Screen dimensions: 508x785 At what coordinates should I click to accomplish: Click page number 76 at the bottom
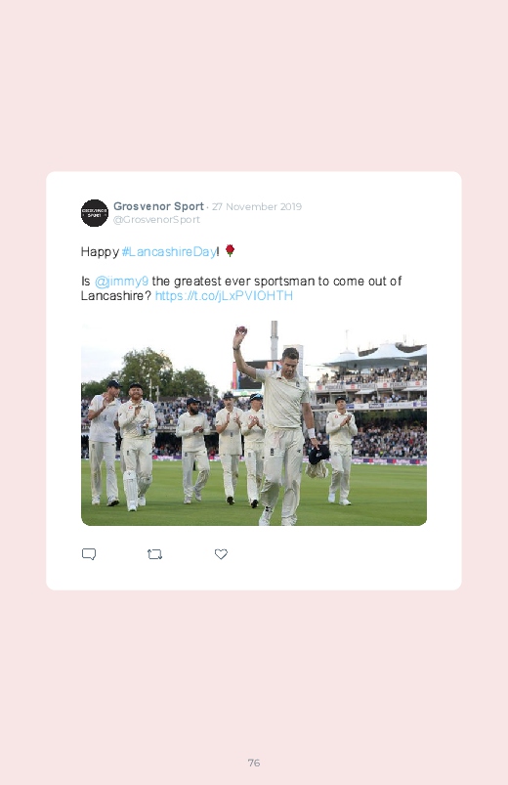coord(254,763)
